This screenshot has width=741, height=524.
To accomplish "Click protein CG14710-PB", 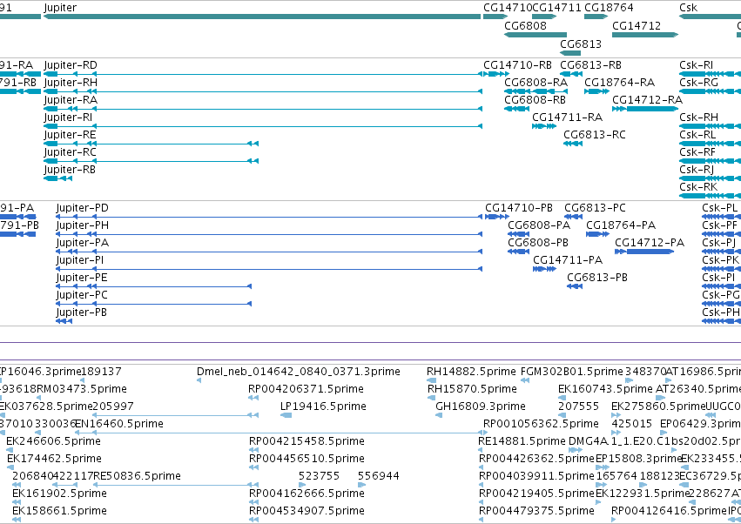I will coord(496,217).
